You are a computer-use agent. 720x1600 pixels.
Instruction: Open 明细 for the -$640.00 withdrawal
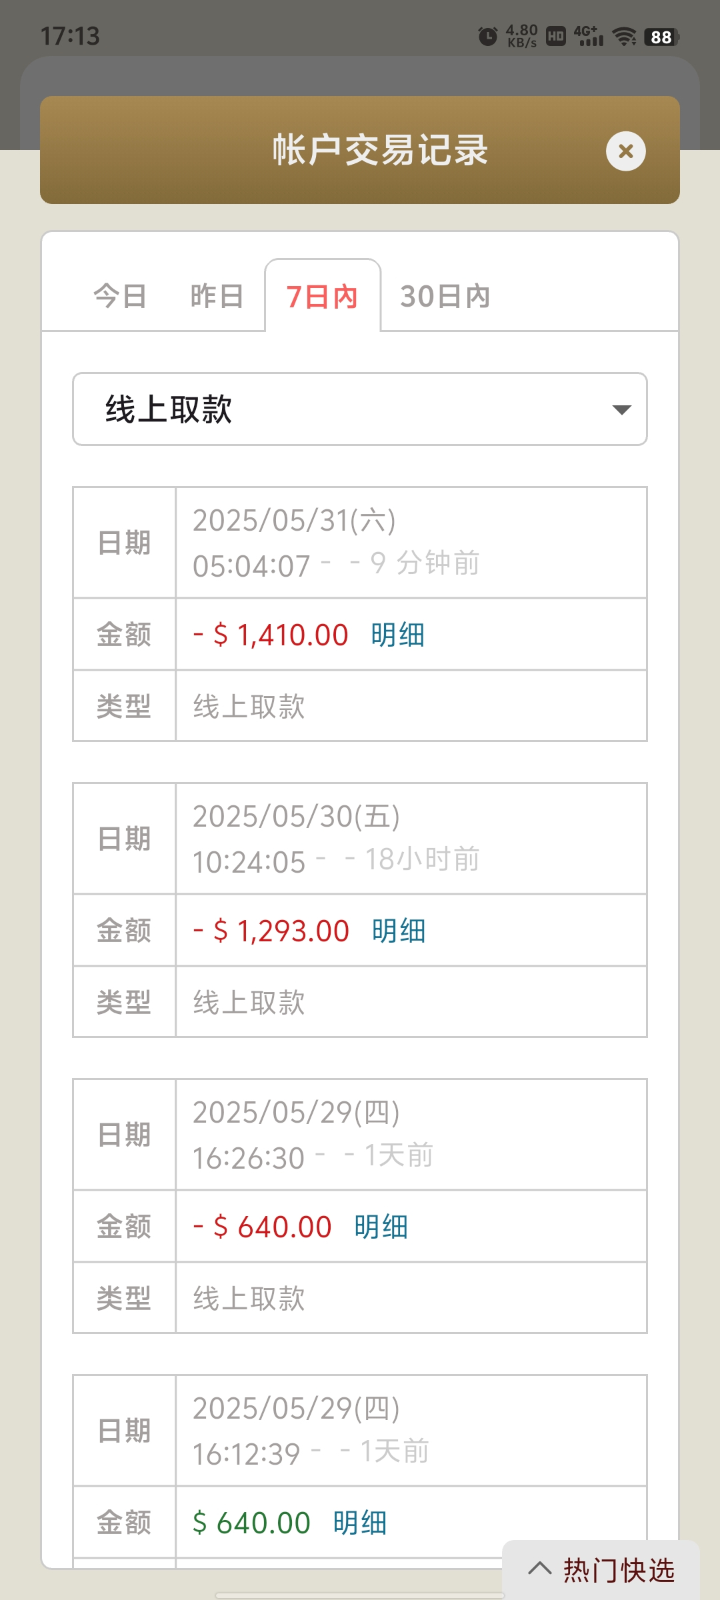[381, 1227]
